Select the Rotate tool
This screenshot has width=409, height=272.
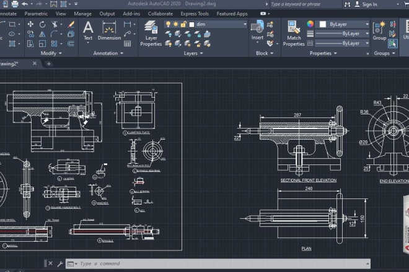point(42,24)
